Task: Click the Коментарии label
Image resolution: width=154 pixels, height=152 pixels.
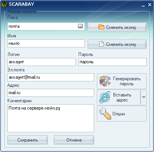Action: [x=19, y=101]
